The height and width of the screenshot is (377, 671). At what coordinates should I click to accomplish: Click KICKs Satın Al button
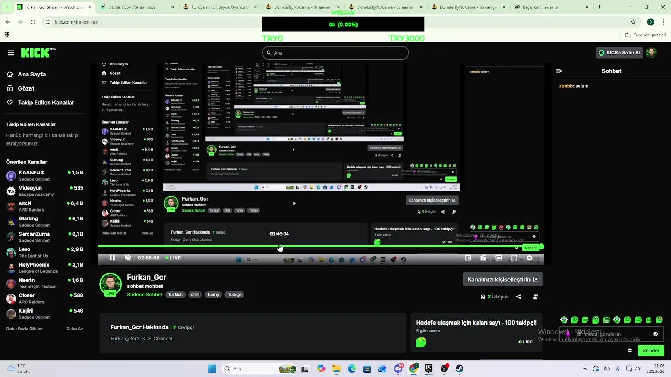[619, 53]
